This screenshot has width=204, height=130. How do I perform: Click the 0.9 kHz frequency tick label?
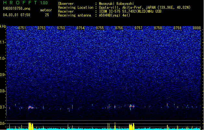(3, 75)
